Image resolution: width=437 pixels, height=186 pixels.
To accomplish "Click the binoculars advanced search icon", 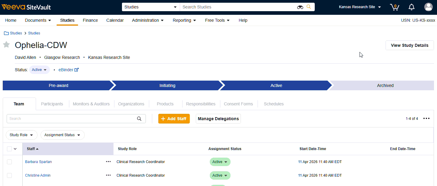I will [x=300, y=7].
